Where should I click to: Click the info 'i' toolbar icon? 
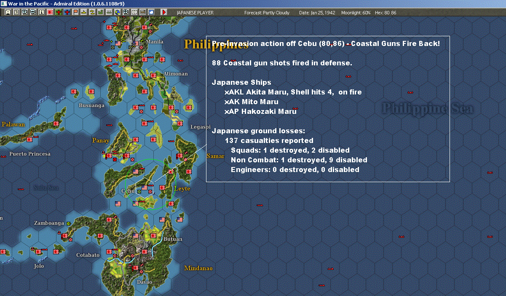point(41,12)
